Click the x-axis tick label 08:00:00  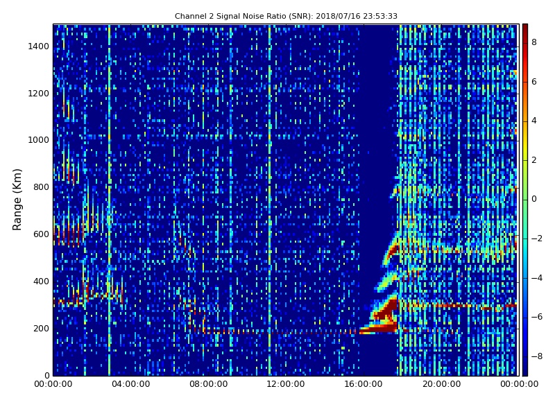point(209,384)
